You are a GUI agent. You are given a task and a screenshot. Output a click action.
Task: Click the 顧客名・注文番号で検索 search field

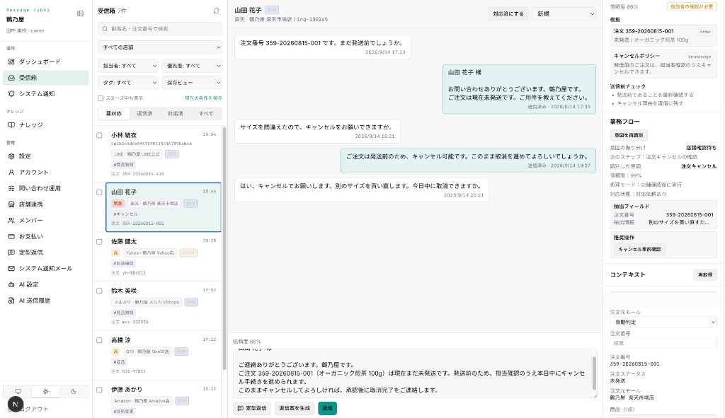[x=160, y=28]
